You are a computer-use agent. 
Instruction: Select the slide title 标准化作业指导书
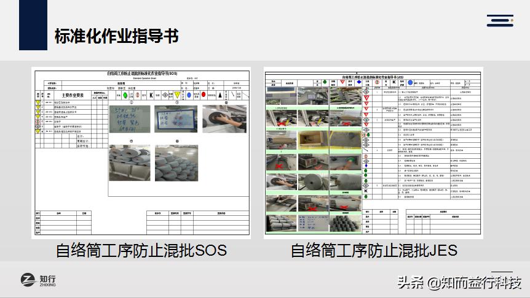(117, 36)
